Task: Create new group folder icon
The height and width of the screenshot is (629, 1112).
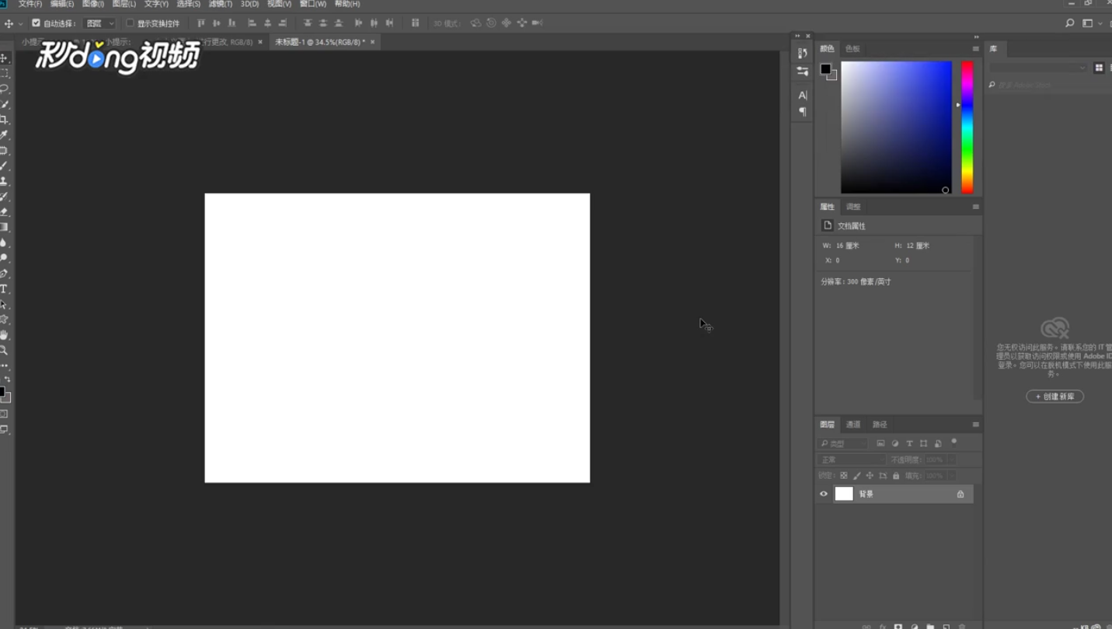Action: (x=930, y=626)
